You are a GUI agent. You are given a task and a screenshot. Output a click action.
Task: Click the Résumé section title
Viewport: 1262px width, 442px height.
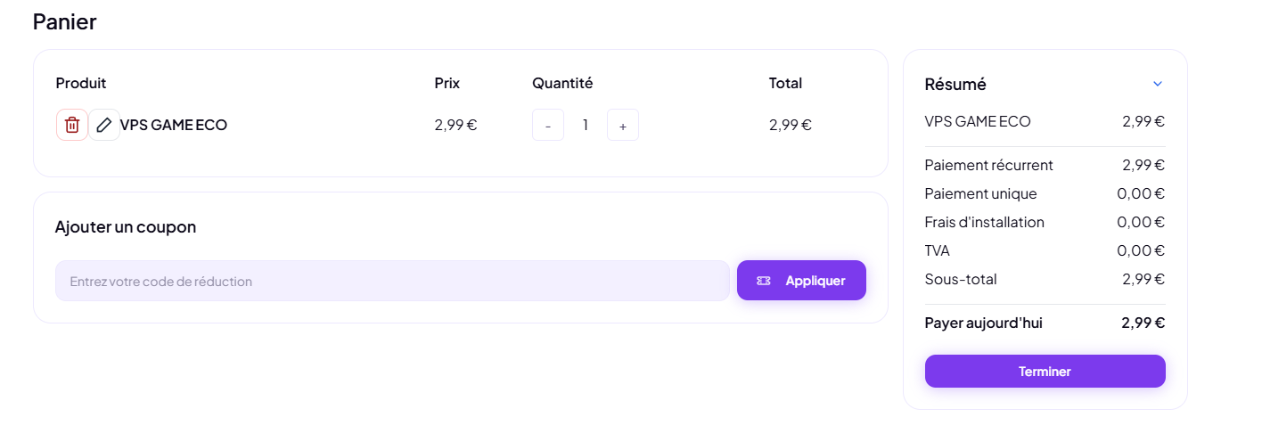pyautogui.click(x=955, y=84)
